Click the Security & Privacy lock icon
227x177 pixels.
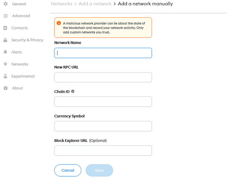click(5, 40)
